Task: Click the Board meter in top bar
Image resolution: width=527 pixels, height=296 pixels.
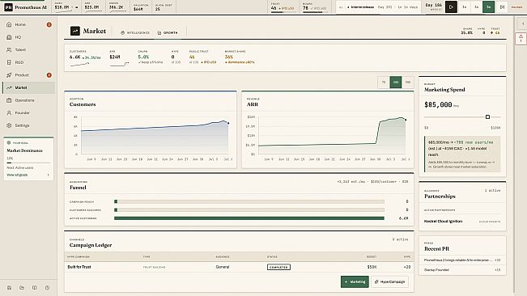Action: [314, 7]
